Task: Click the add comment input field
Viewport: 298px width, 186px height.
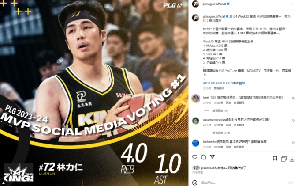Action: coord(242,183)
